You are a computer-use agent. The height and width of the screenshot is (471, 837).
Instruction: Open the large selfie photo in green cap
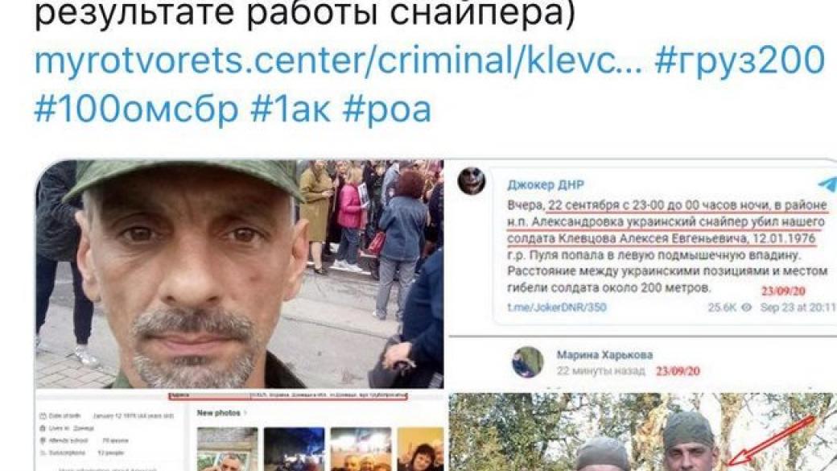(239, 274)
